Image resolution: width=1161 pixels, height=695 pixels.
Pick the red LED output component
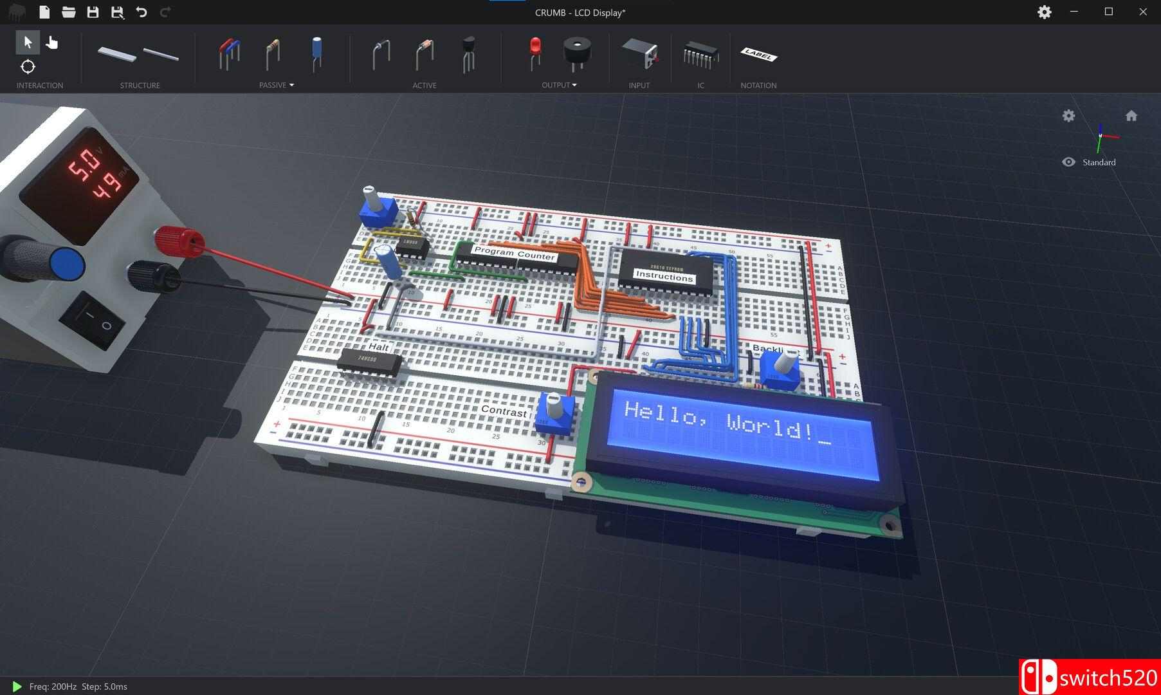[535, 53]
